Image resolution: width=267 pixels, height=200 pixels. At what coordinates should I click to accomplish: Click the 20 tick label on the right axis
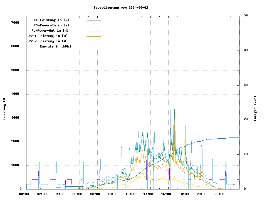point(246,119)
